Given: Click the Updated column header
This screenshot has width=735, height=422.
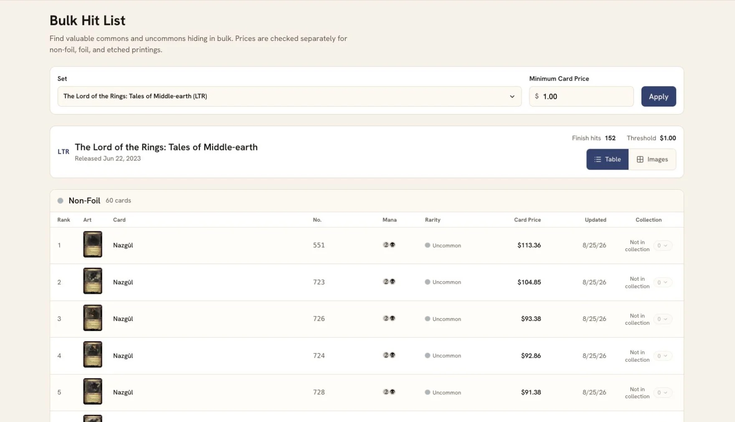Looking at the screenshot, I should 595,220.
